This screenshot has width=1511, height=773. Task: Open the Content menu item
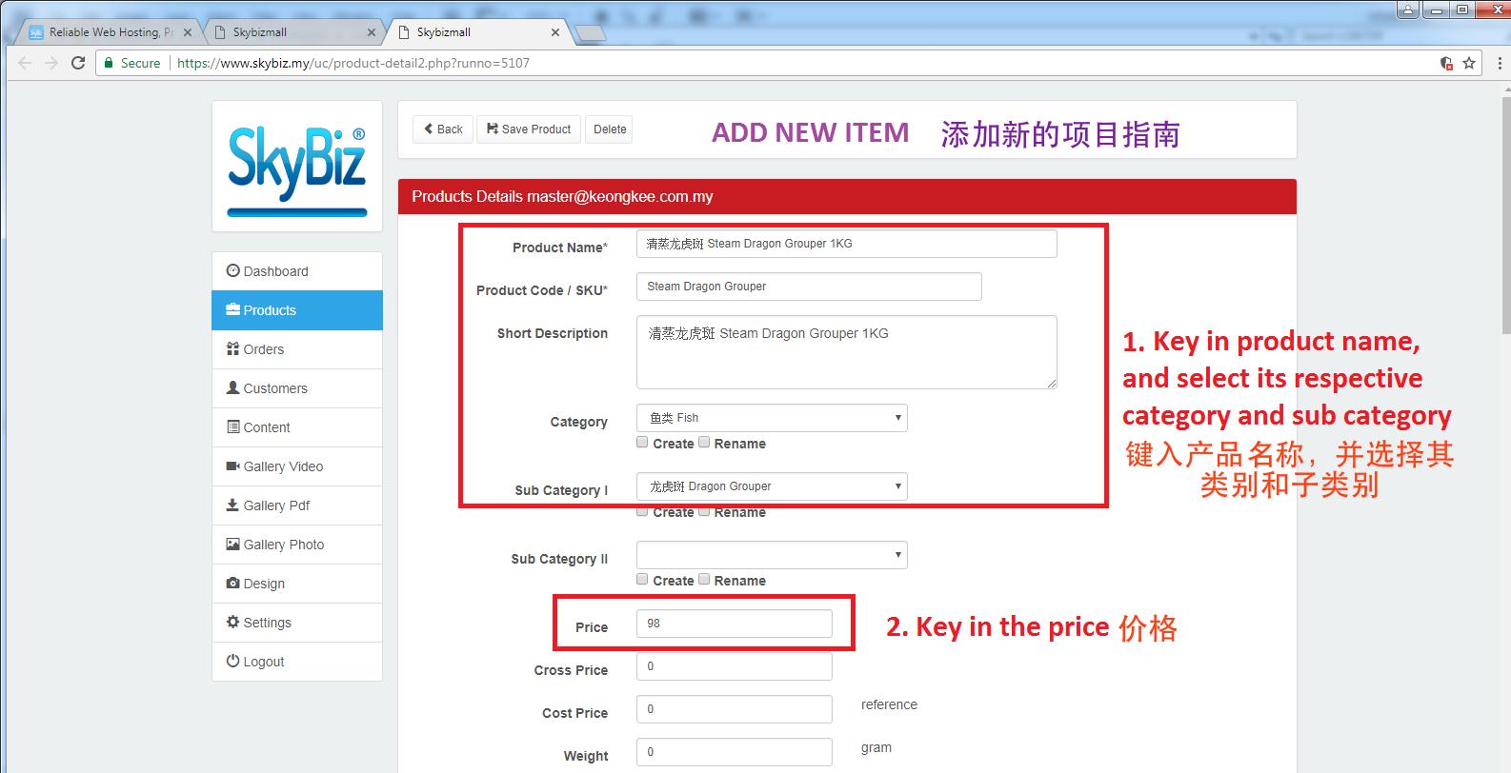(x=297, y=427)
